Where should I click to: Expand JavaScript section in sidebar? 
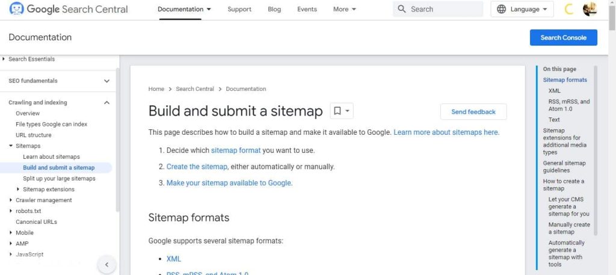click(x=11, y=254)
